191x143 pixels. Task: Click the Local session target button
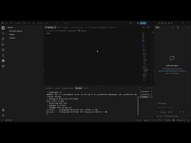pos(160,116)
